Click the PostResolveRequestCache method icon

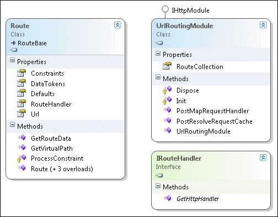[x=167, y=120]
